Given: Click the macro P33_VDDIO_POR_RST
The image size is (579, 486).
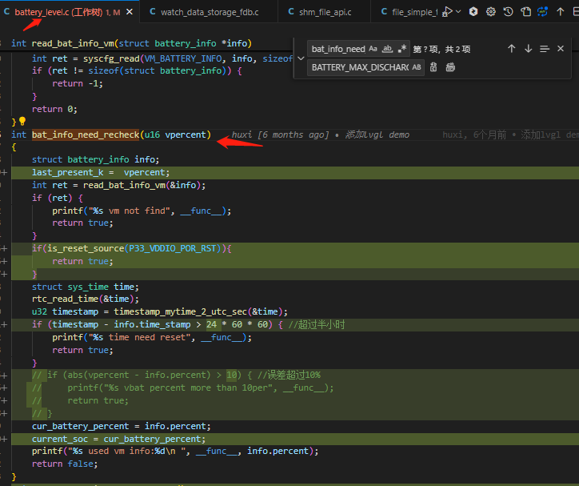Looking at the screenshot, I should coord(172,248).
